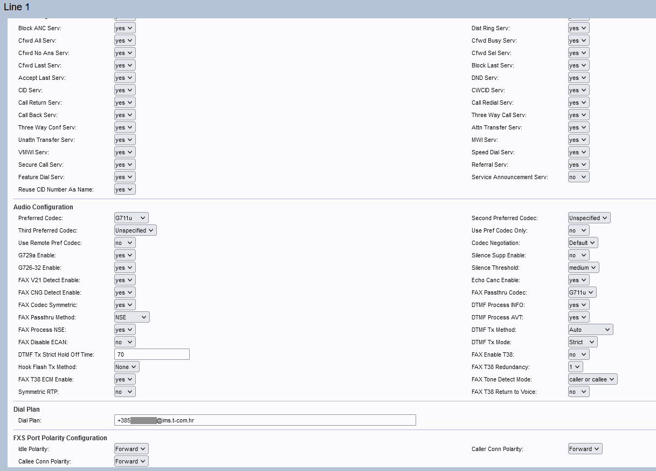The height and width of the screenshot is (471, 656).
Task: Expand the Second Preferred Codec dropdown
Action: point(589,218)
